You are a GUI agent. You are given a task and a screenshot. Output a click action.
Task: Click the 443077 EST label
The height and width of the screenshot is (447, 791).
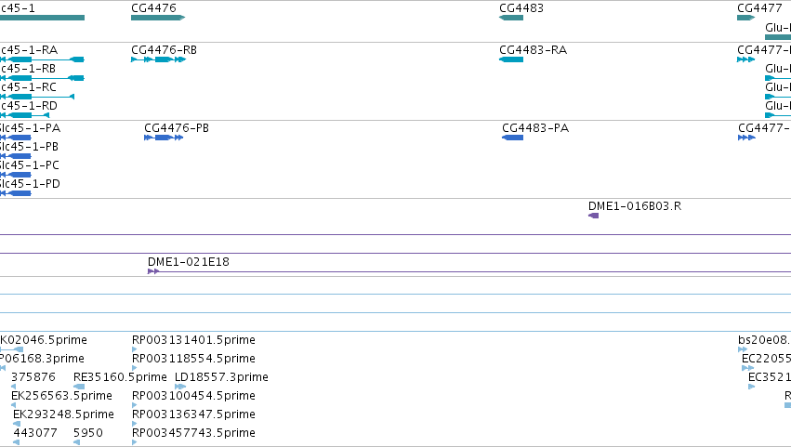tap(35, 433)
